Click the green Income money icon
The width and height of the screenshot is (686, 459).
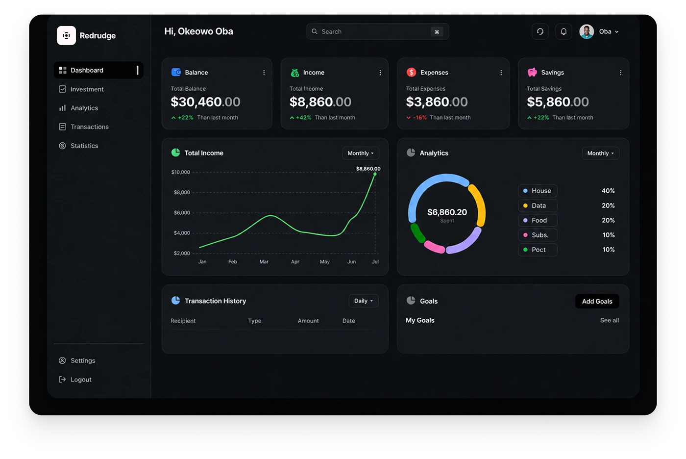pos(295,73)
